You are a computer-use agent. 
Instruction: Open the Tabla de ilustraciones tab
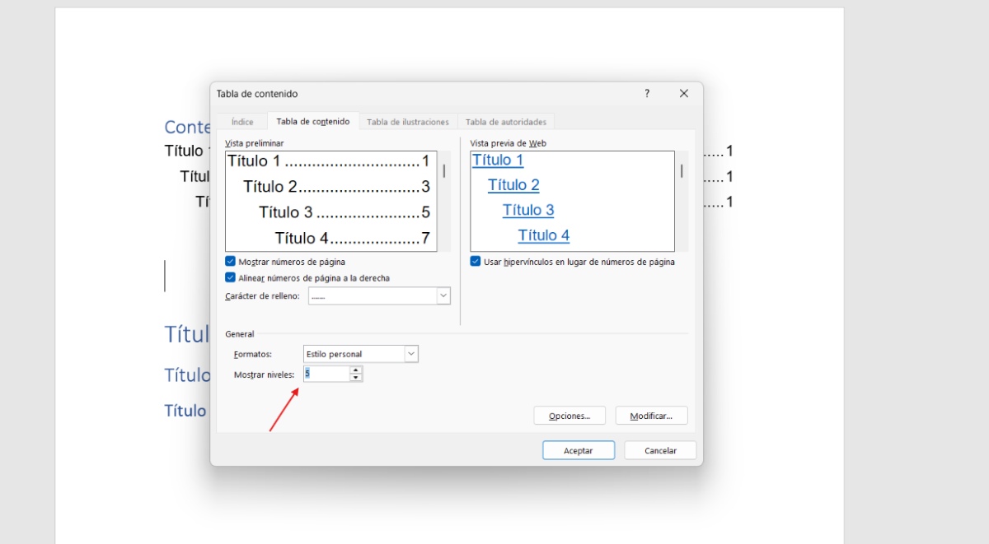(408, 122)
